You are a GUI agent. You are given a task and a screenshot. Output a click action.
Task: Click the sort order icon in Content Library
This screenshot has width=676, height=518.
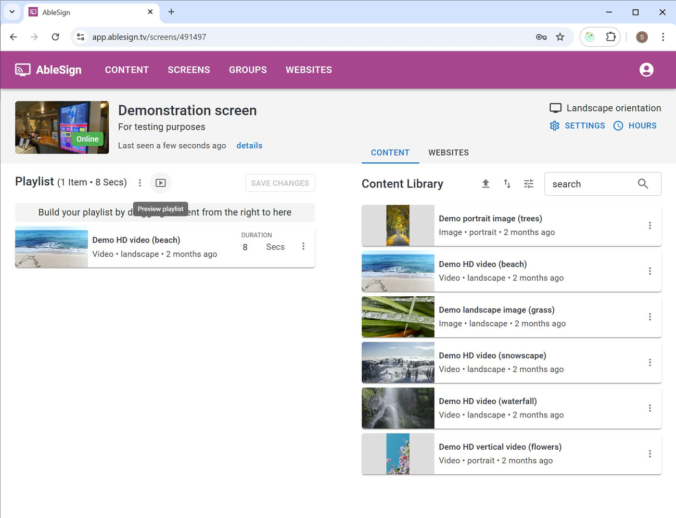(x=507, y=184)
